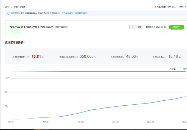Viewport: 187px width, 130px height.
Task: Click the 18.18 万 gap value
Action: (175, 57)
